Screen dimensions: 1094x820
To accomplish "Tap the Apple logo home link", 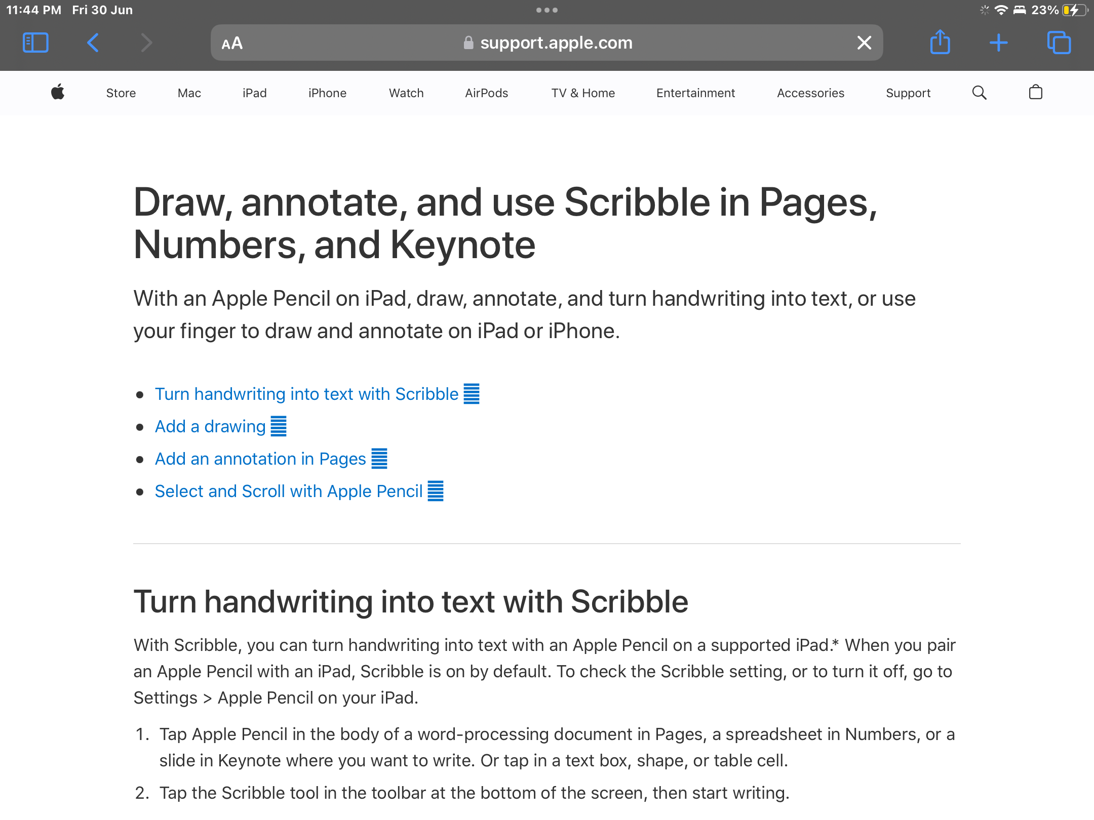I will (x=58, y=92).
